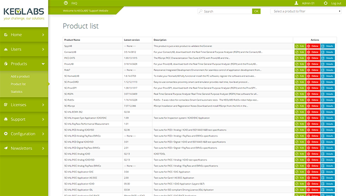Click the Newsletters paper plane icon
Screen dimensions: 346x196
point(6,148)
